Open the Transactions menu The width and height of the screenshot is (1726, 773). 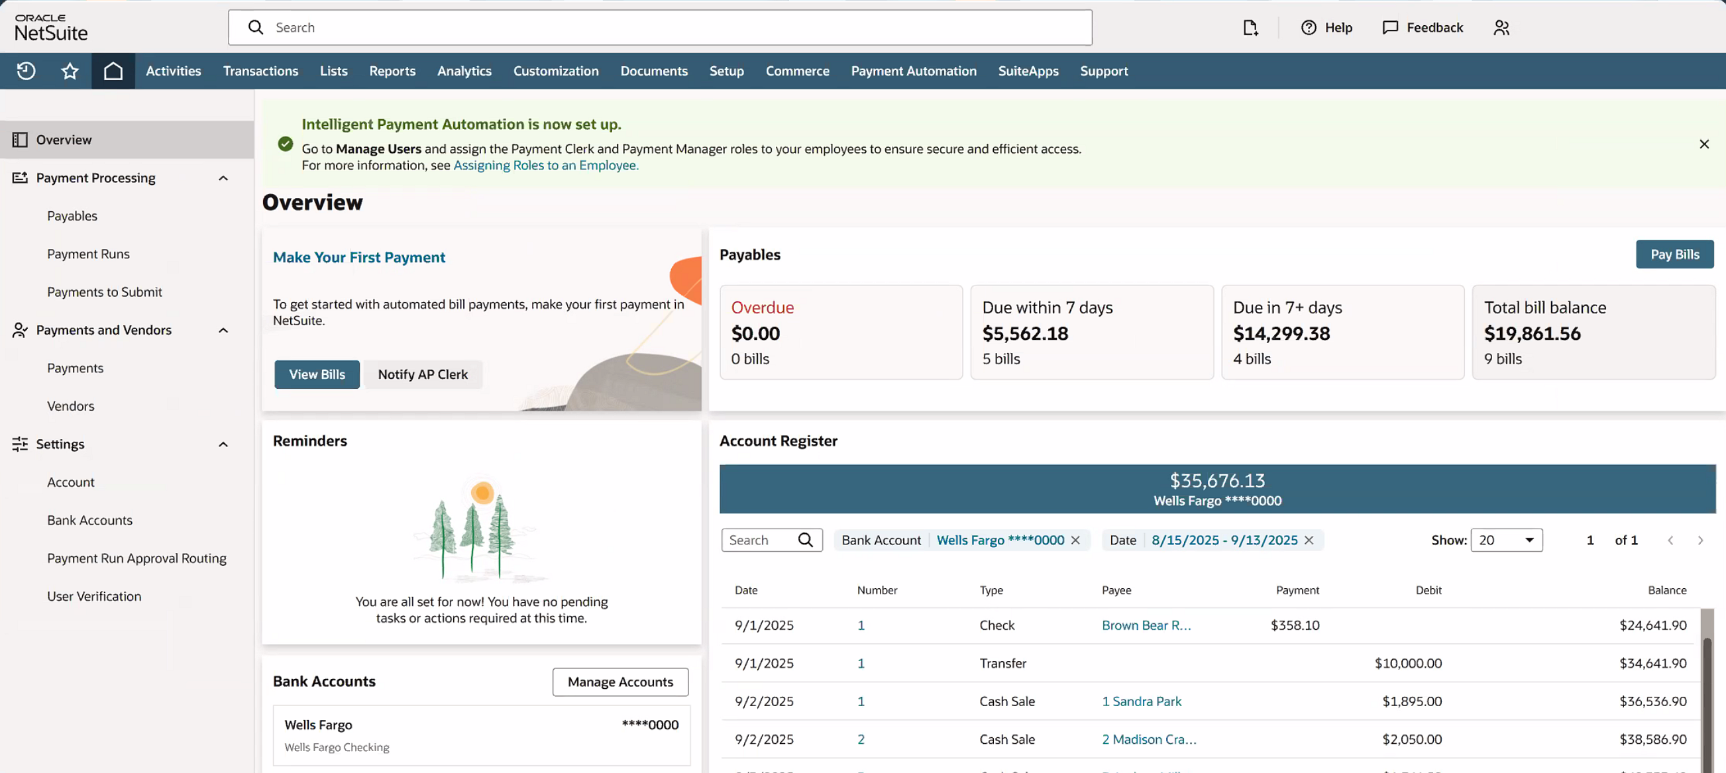(260, 70)
